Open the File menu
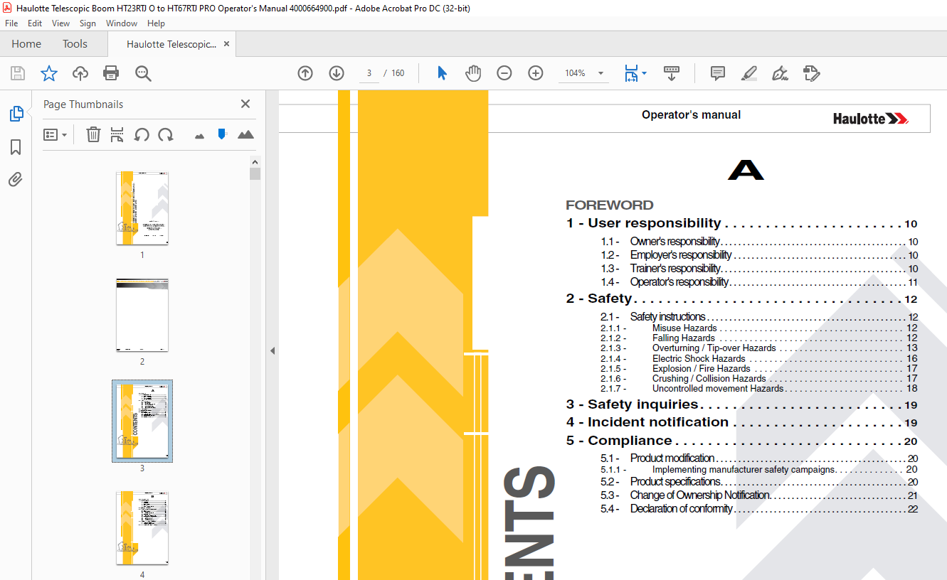This screenshot has height=580, width=947. [11, 23]
